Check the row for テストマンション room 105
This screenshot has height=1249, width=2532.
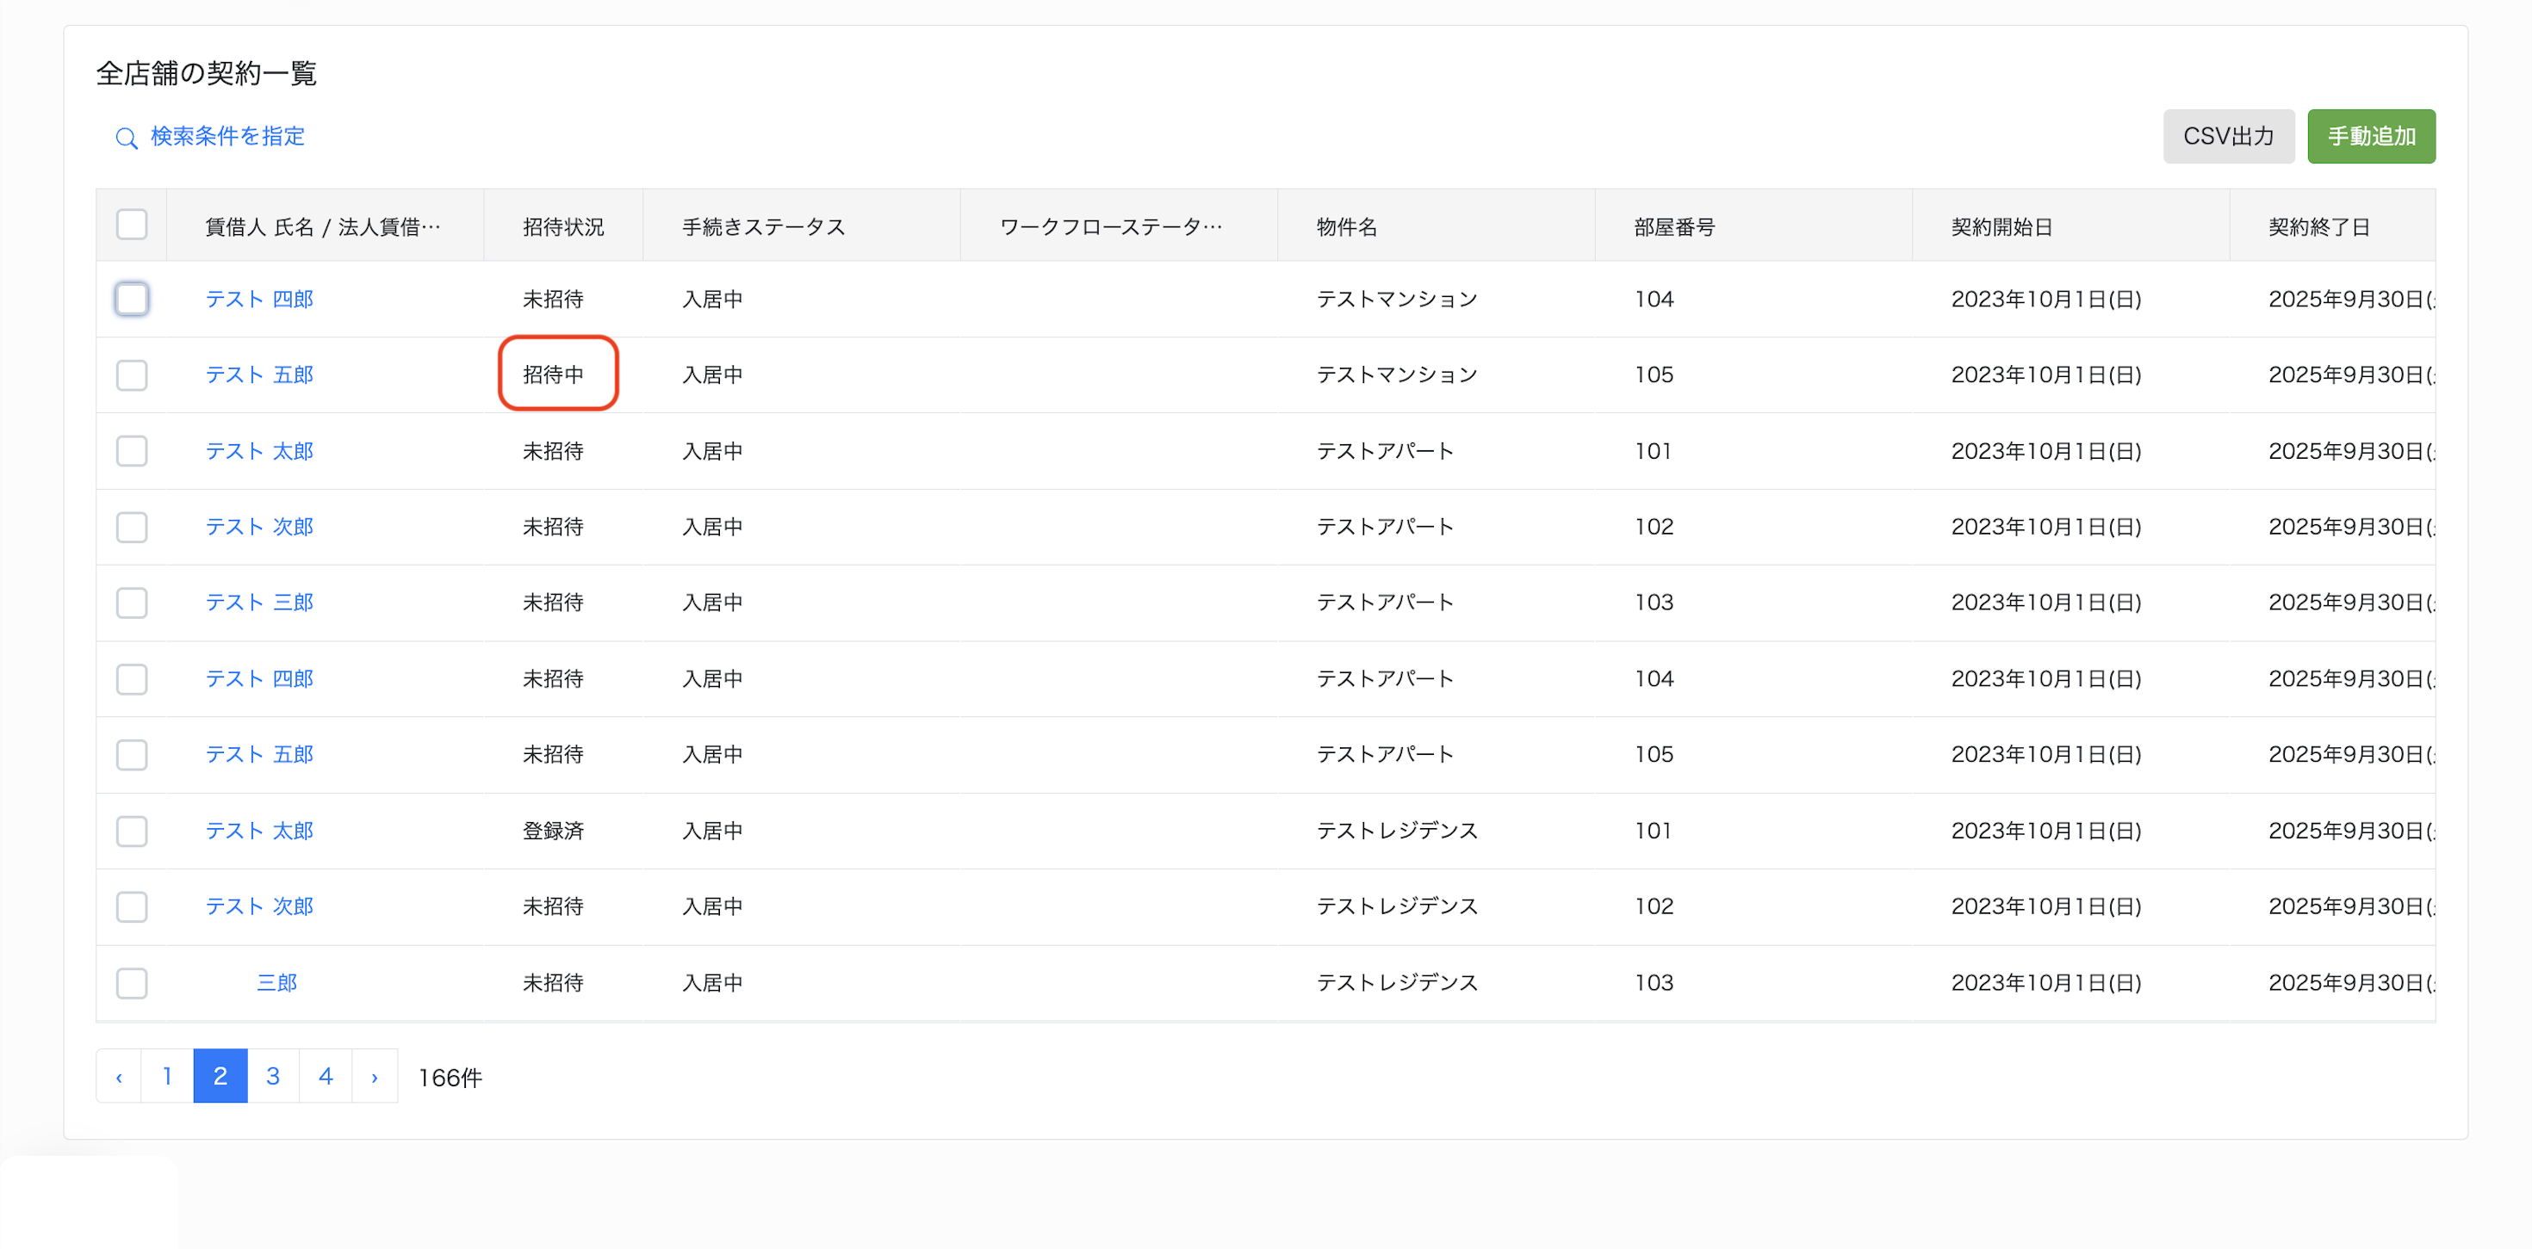point(132,374)
